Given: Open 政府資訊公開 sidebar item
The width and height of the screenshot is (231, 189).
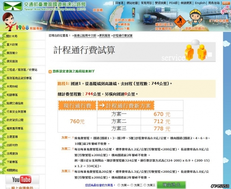Looking at the screenshot, I should point(15,120).
